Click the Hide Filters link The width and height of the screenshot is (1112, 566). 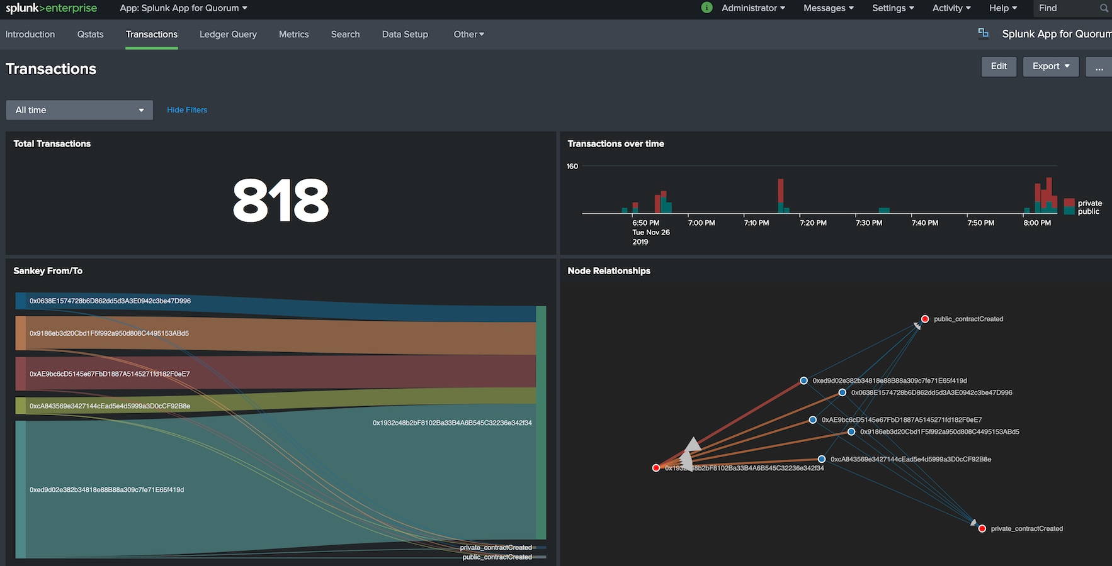pyautogui.click(x=187, y=110)
